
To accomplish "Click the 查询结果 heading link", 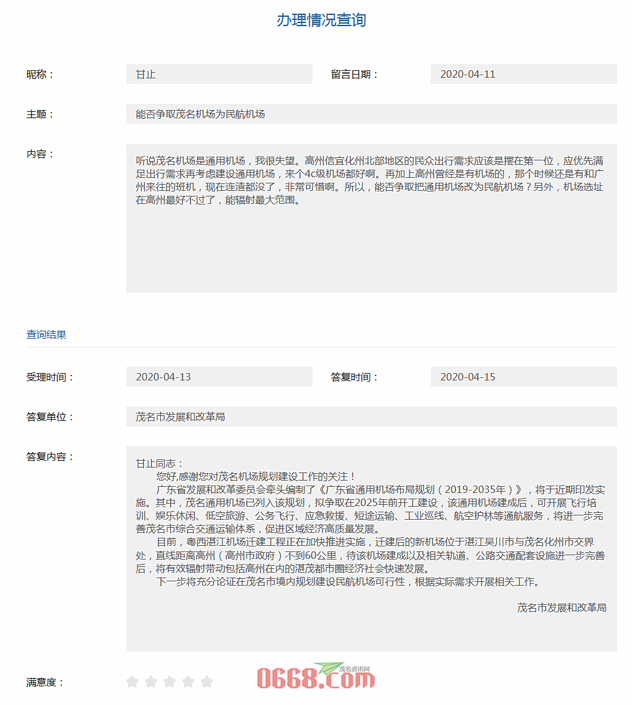I will coord(46,334).
